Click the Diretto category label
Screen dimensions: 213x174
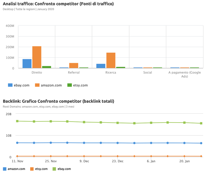(x=37, y=72)
